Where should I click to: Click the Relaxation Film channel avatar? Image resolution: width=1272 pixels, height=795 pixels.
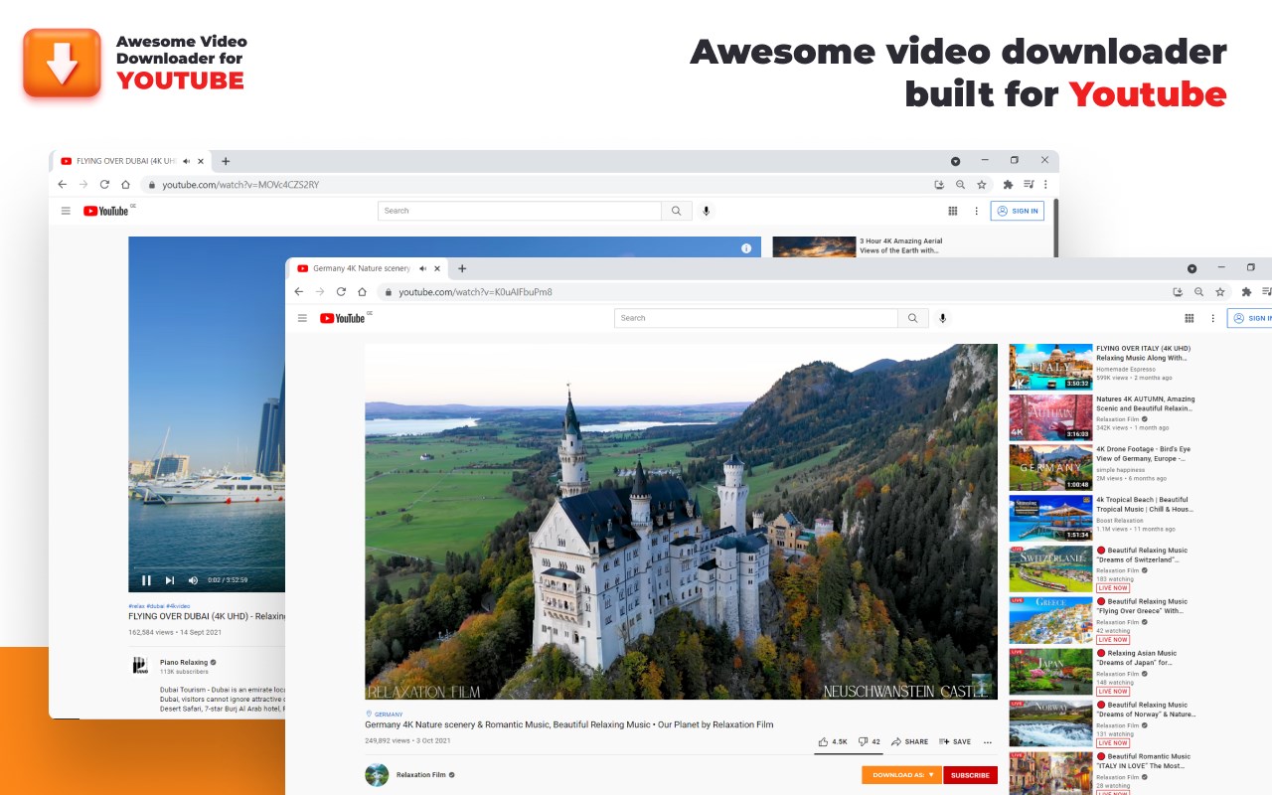pos(377,774)
